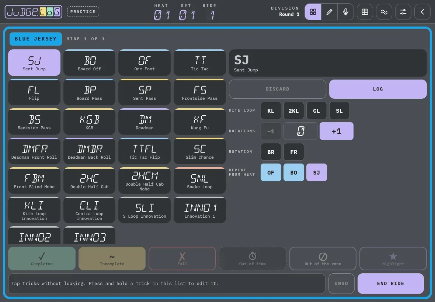Tap the Innovation 1 trick tile

click(200, 210)
